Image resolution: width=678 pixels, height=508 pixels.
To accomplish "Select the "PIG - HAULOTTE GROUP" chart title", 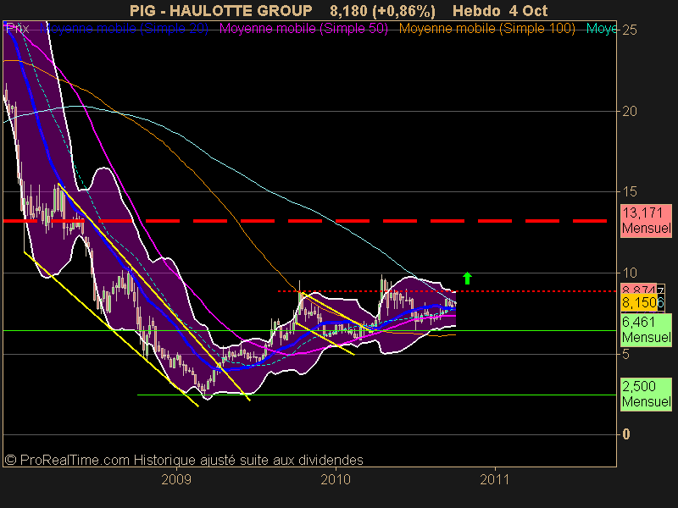I will tap(221, 11).
